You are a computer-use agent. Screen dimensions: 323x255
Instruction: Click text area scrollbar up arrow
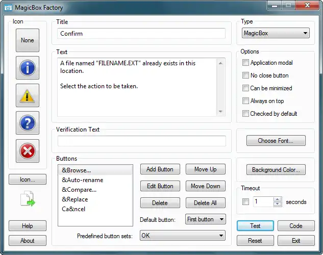pyautogui.click(x=220, y=63)
